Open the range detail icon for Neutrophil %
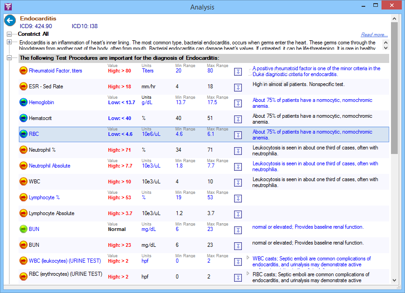Screen dimensions: 405x293 click(238, 151)
